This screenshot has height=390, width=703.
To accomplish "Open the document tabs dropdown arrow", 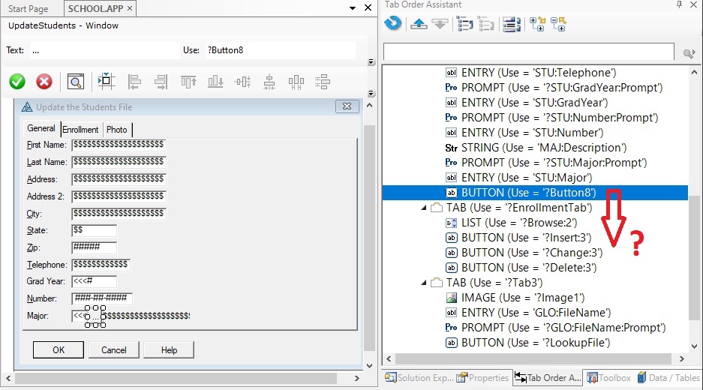I will tap(353, 9).
